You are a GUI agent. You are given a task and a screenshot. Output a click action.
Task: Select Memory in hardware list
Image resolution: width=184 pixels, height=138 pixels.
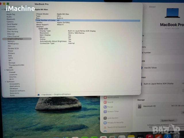pyautogui.click(x=11, y=41)
